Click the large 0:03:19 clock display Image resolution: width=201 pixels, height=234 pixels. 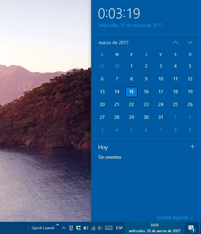pyautogui.click(x=119, y=14)
